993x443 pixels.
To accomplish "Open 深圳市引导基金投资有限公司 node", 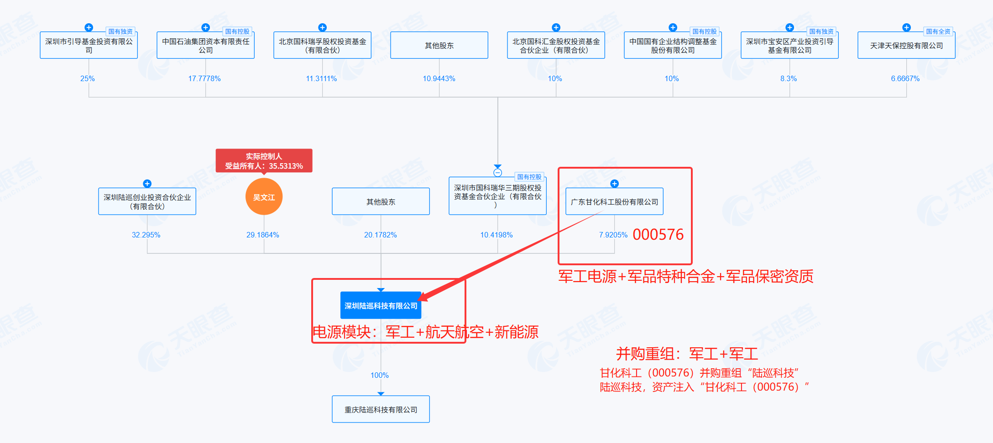I will (x=89, y=45).
